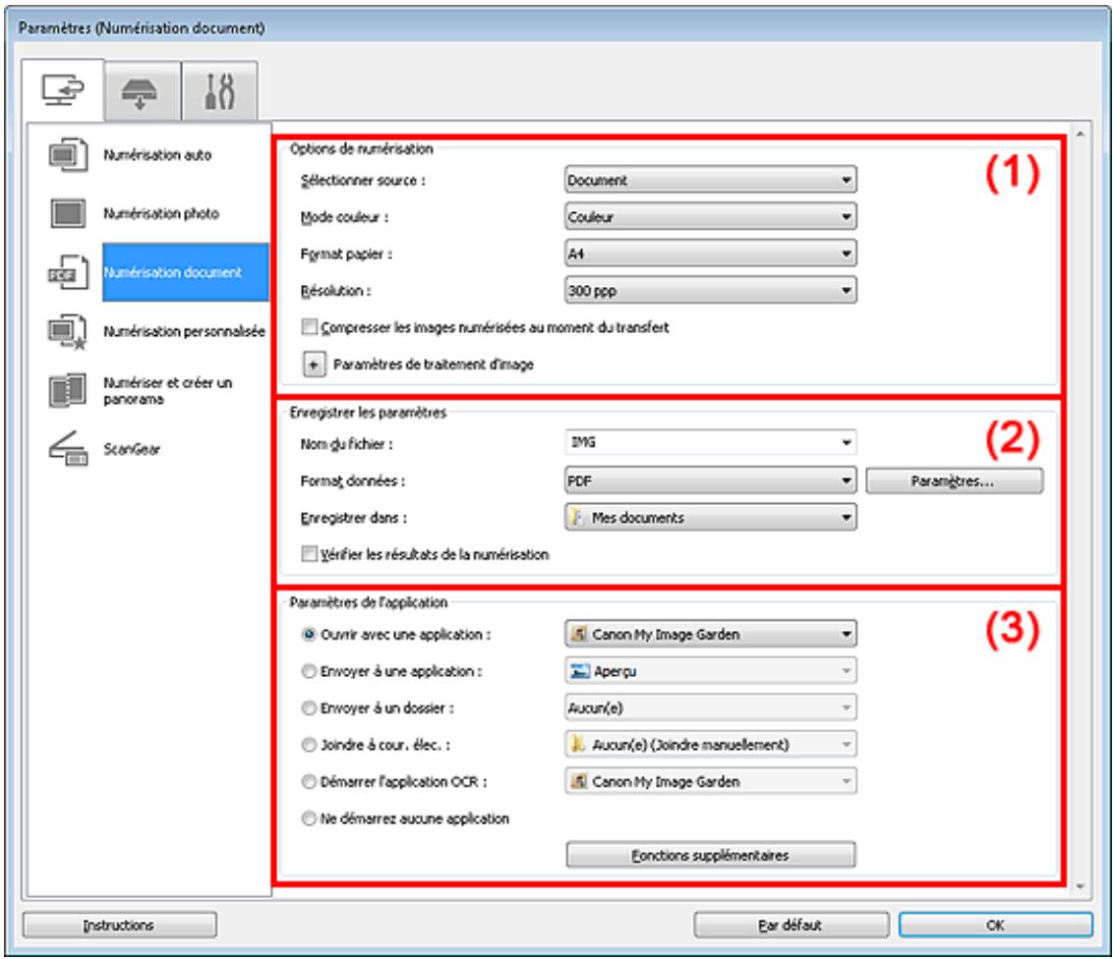Open the Format données dropdown
Screen dimensions: 1113x959
click(x=710, y=480)
